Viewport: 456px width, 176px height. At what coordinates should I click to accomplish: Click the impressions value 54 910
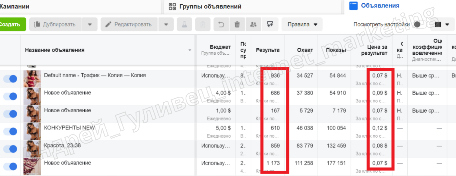[338, 93]
